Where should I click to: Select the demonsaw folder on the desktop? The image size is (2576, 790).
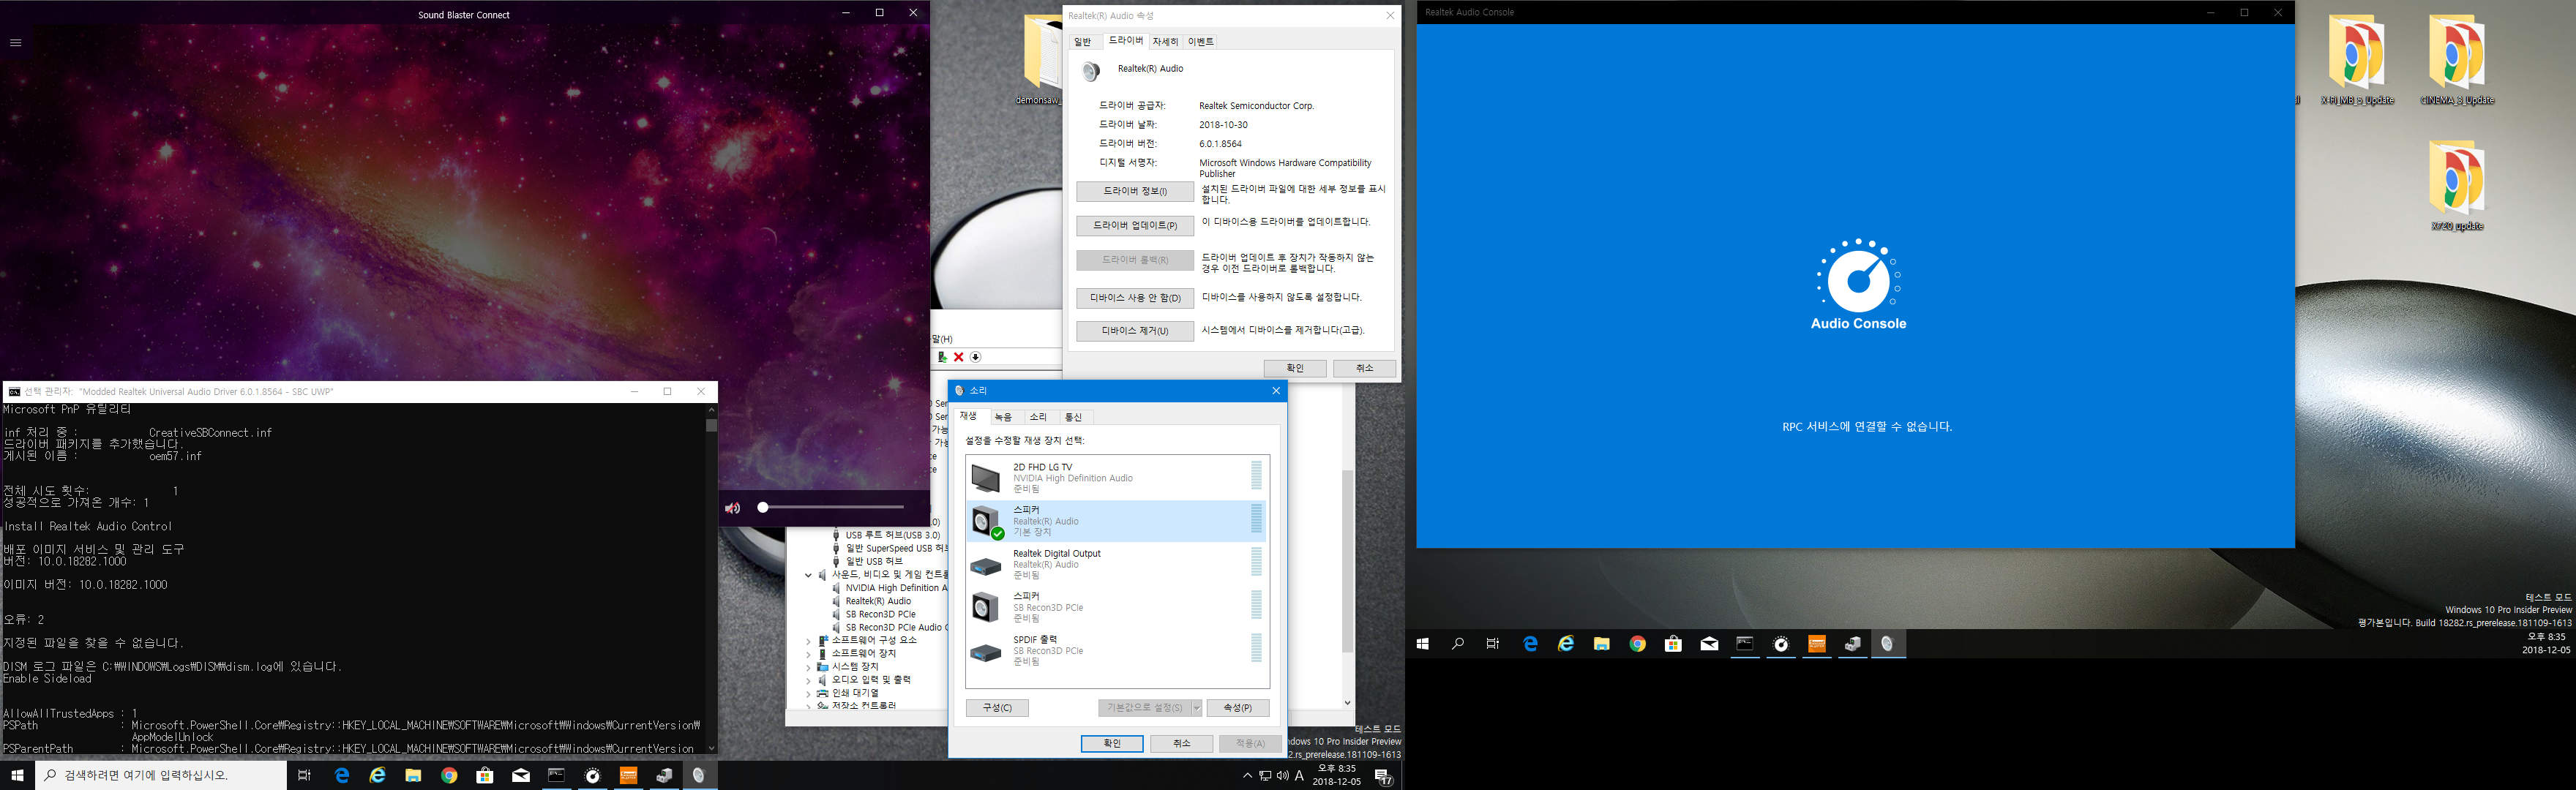coord(1040,60)
